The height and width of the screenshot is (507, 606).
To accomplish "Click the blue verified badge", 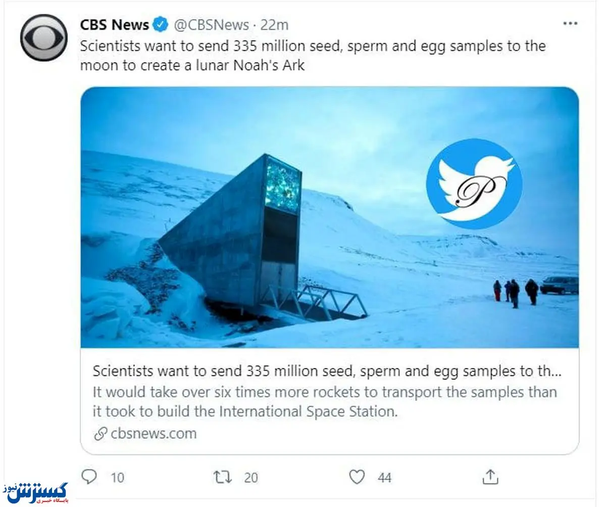I will pyautogui.click(x=162, y=24).
